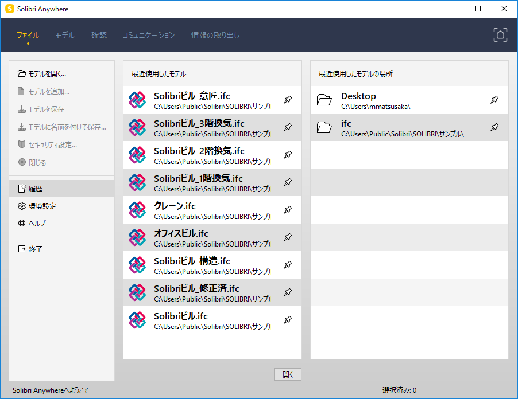Click the ヘルプ lifebuoy icon

point(22,223)
